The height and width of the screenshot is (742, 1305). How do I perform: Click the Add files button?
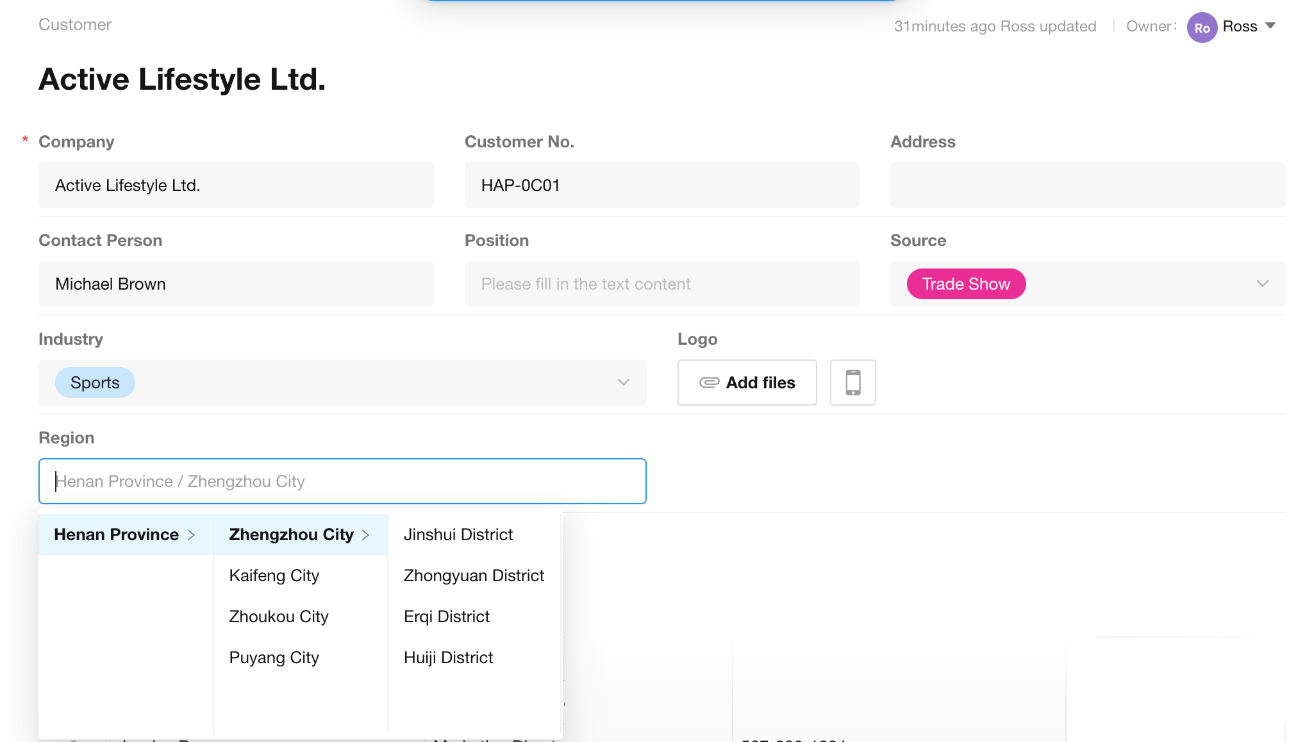point(747,383)
